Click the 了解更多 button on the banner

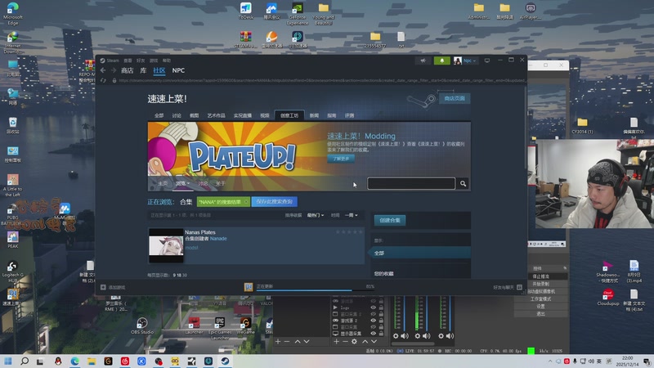[x=341, y=159]
